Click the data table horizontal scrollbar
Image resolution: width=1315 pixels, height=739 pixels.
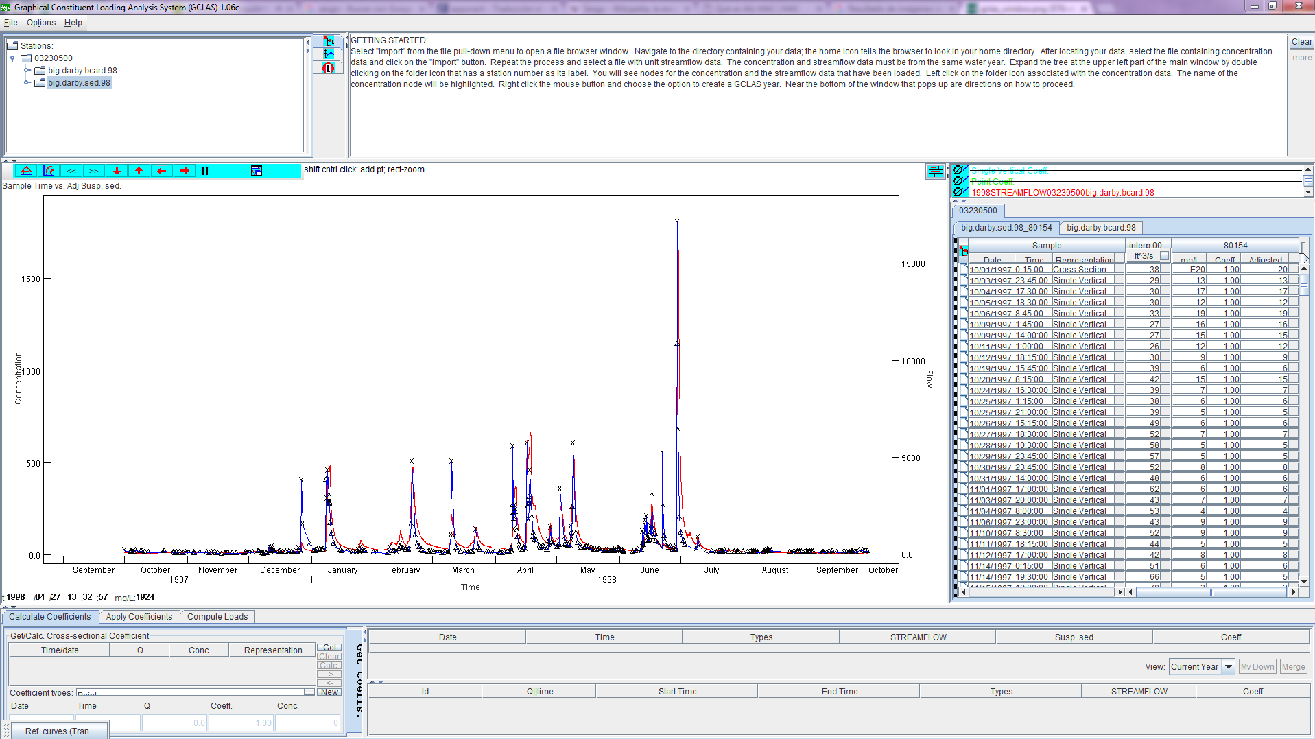[x=1211, y=592]
